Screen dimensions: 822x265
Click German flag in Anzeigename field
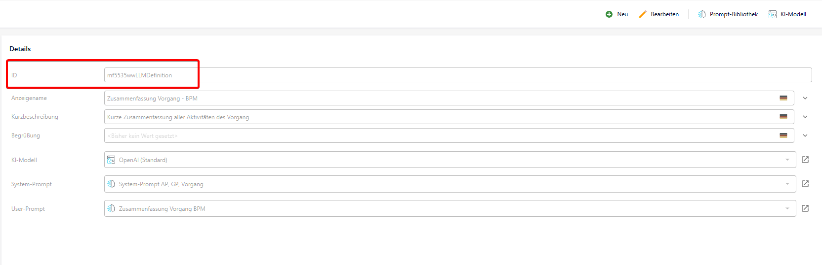pos(783,98)
